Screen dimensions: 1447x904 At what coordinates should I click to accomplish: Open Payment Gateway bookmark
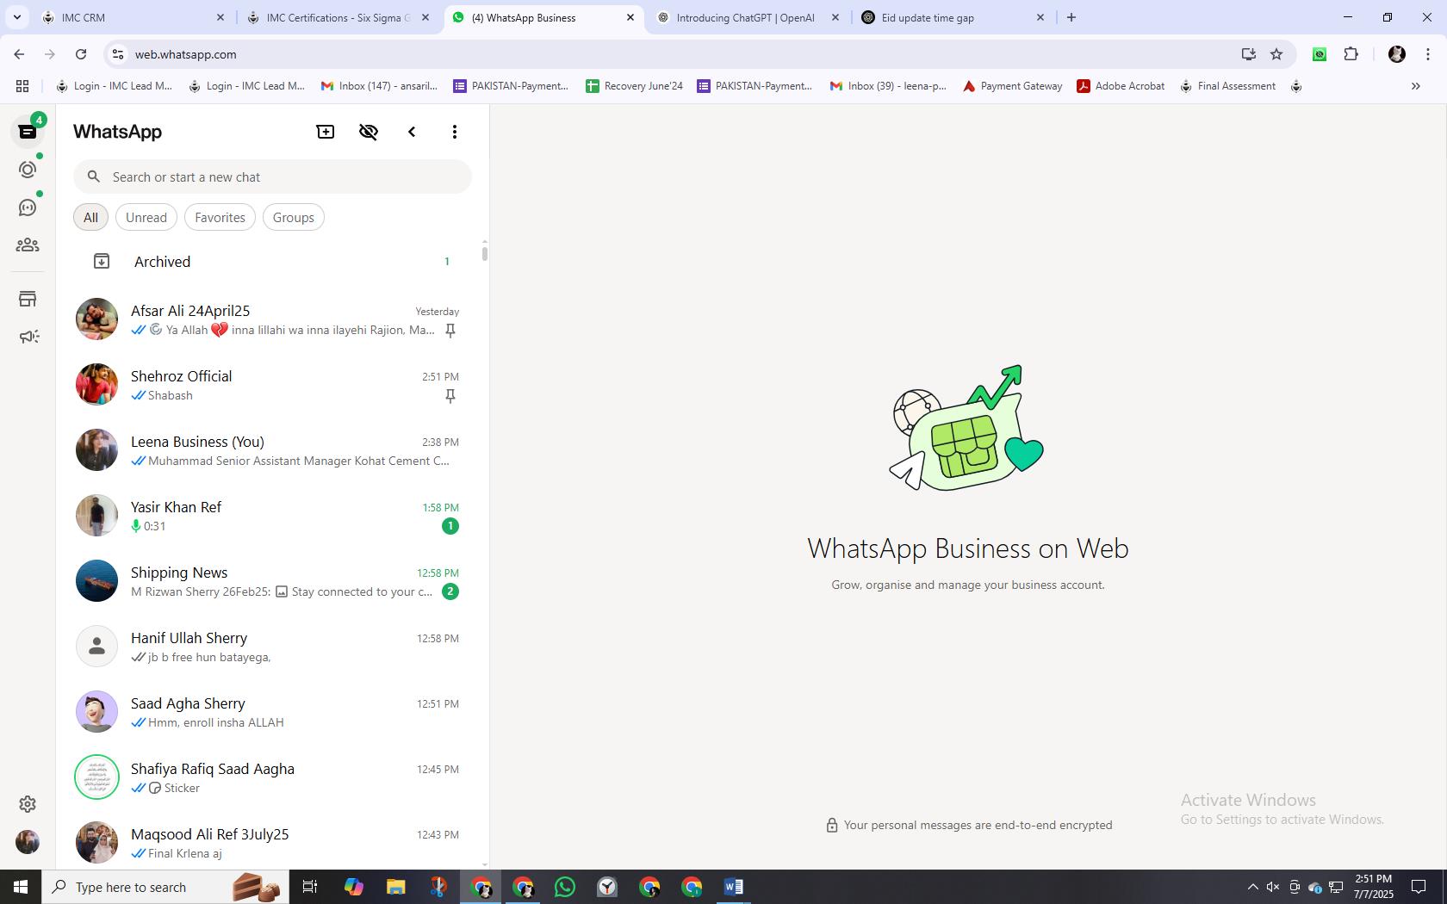(x=1012, y=86)
